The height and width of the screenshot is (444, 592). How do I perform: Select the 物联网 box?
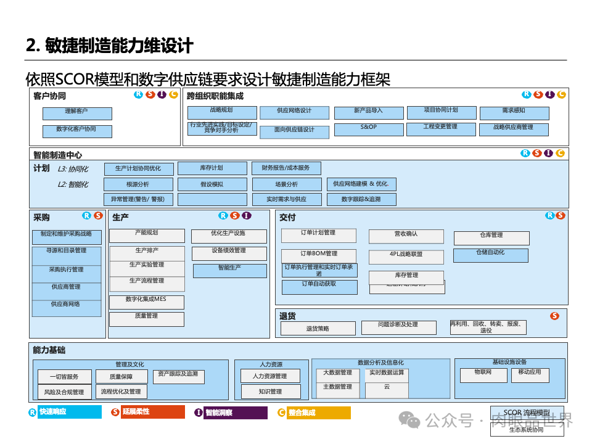coord(483,376)
